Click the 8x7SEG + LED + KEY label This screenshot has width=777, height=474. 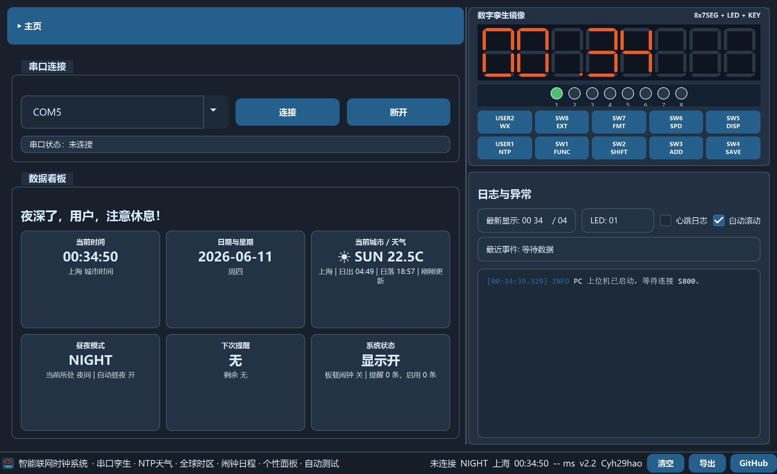coord(727,15)
